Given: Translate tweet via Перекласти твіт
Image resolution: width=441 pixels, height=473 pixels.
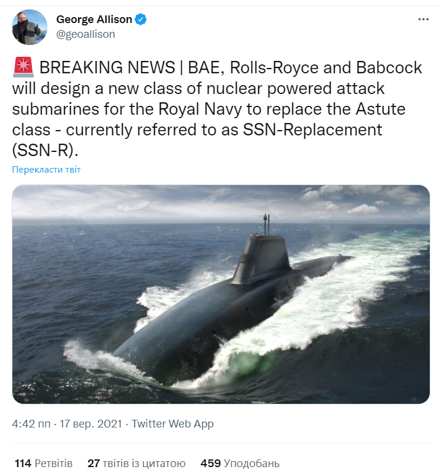Looking at the screenshot, I should click(46, 170).
